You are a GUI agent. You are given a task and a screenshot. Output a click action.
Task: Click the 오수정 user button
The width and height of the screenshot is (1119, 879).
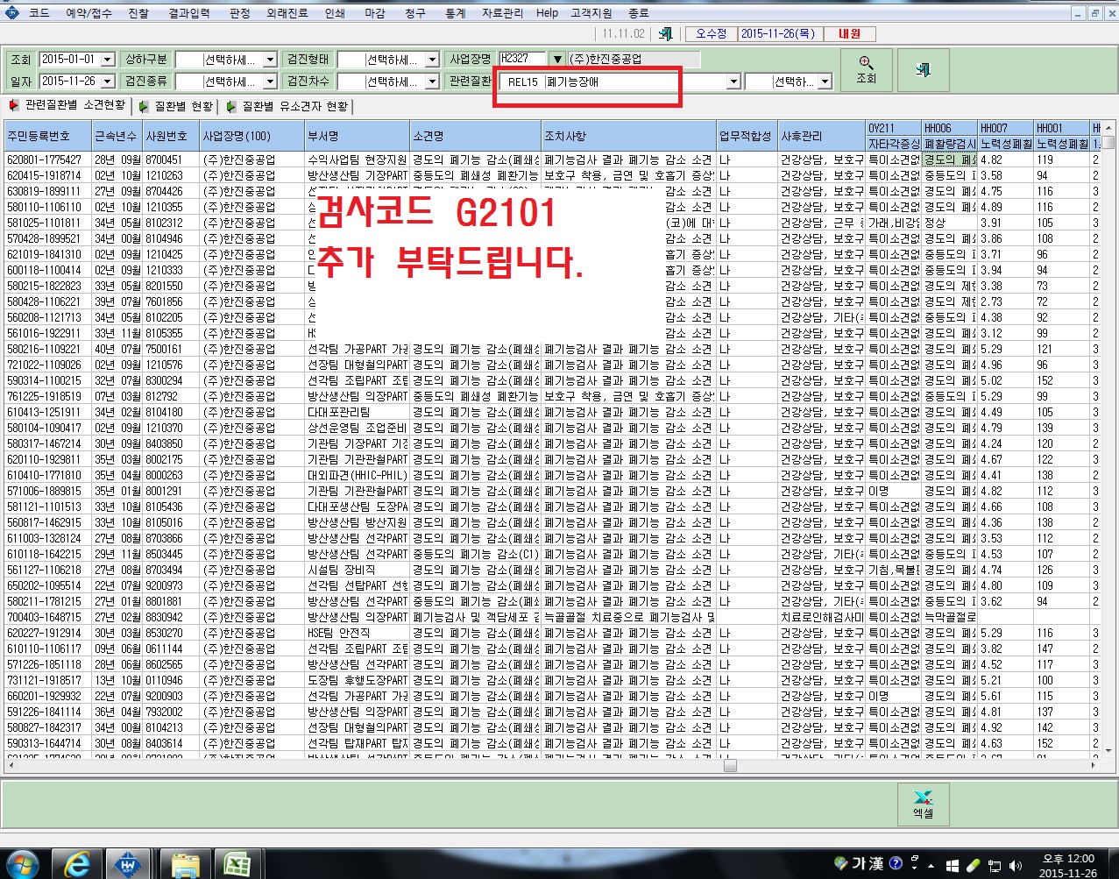711,34
